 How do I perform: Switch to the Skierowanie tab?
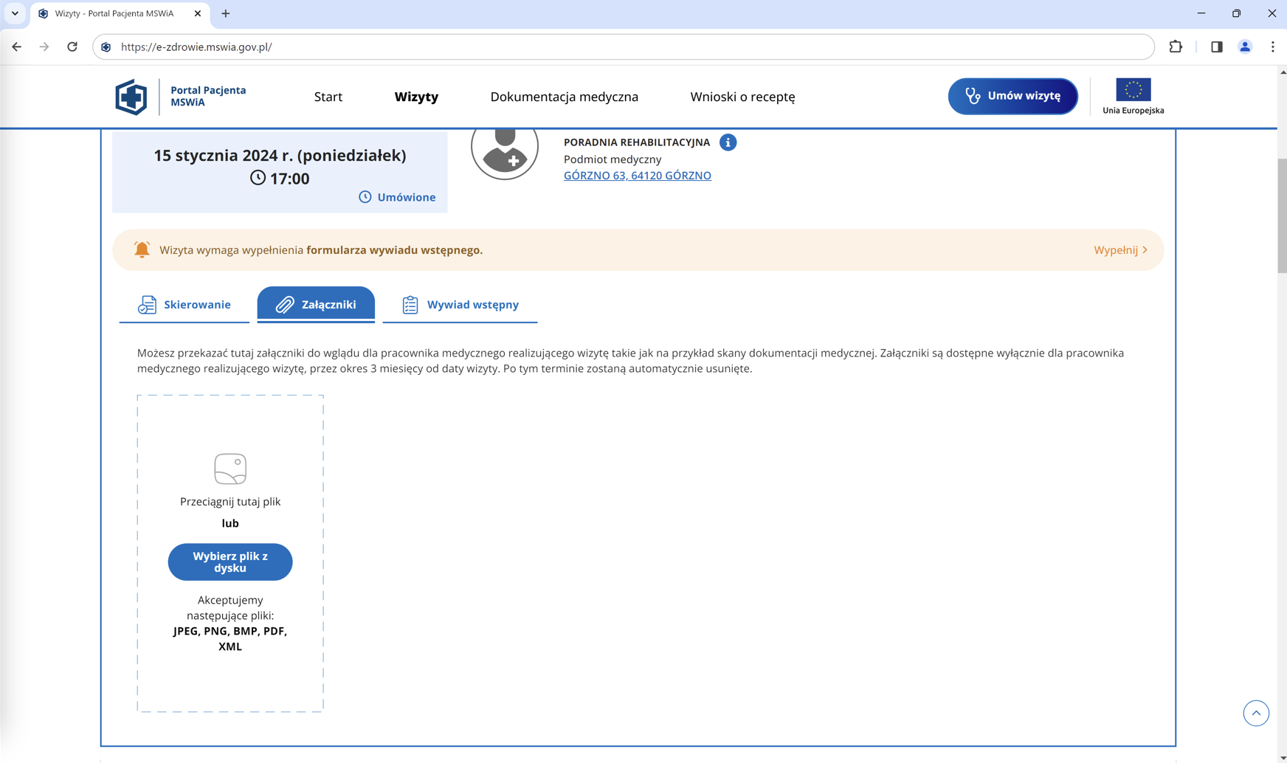[184, 305]
